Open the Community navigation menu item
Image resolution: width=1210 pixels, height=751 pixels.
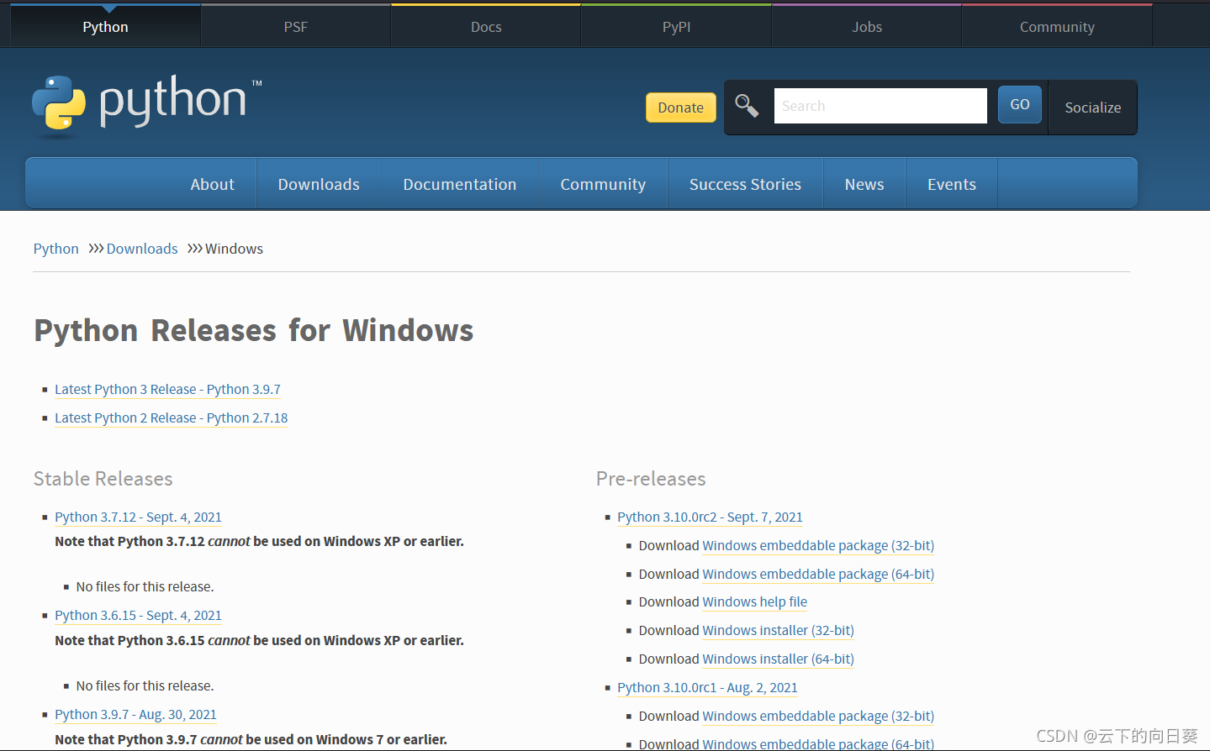(603, 184)
